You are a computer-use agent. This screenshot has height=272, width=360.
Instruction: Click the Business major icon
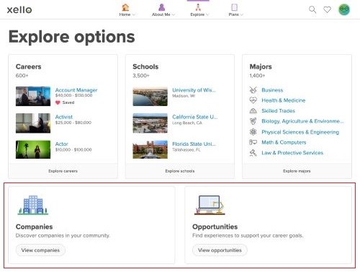(x=253, y=90)
